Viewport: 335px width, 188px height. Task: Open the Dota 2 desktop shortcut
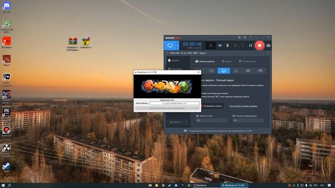pos(6,60)
